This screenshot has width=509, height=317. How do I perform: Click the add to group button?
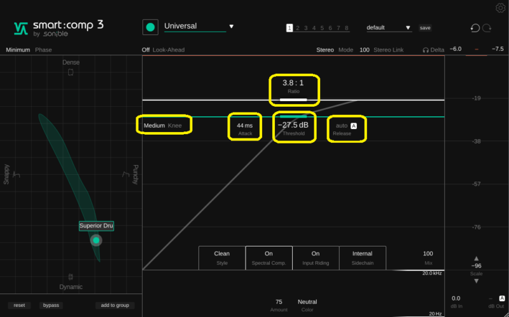[x=115, y=306]
